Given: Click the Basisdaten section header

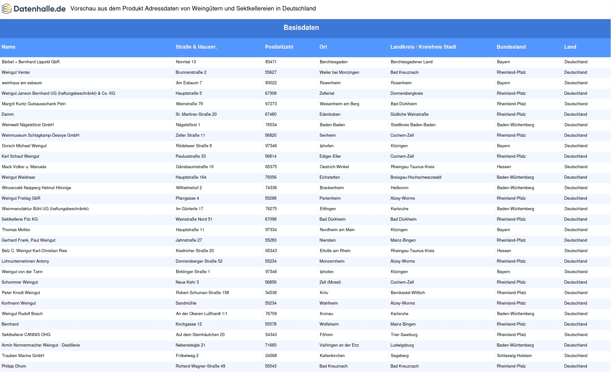Looking at the screenshot, I should point(301,28).
